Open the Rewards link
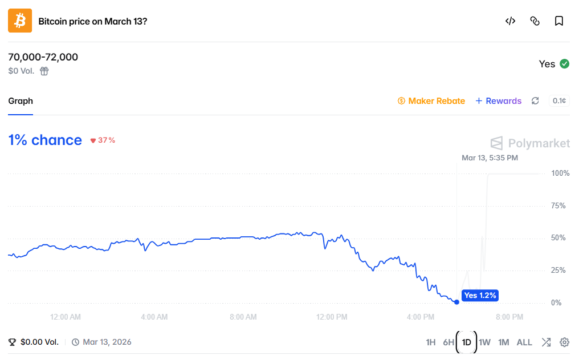 [499, 101]
